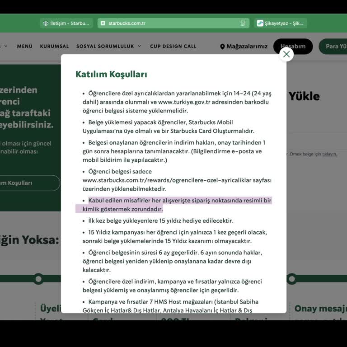This screenshot has width=347, height=347.
Task: Click the 'Öğrencilere özel indirim, kampanya' bullet
Action: 172,286
